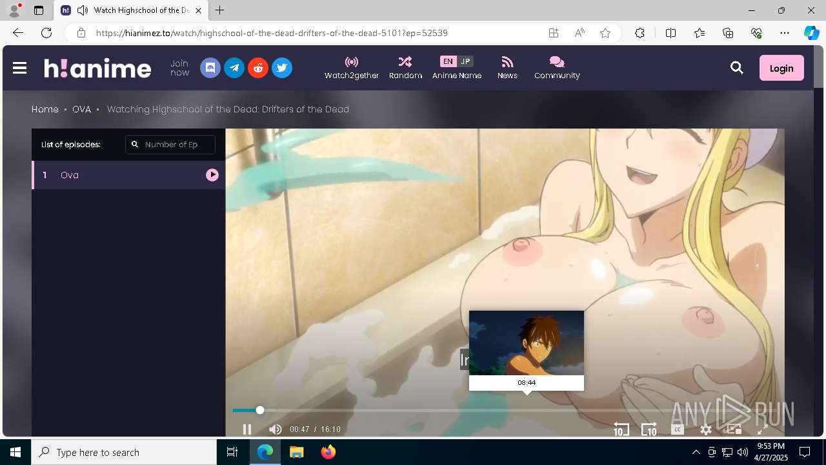
Task: Open Edge split screen view
Action: (x=670, y=33)
